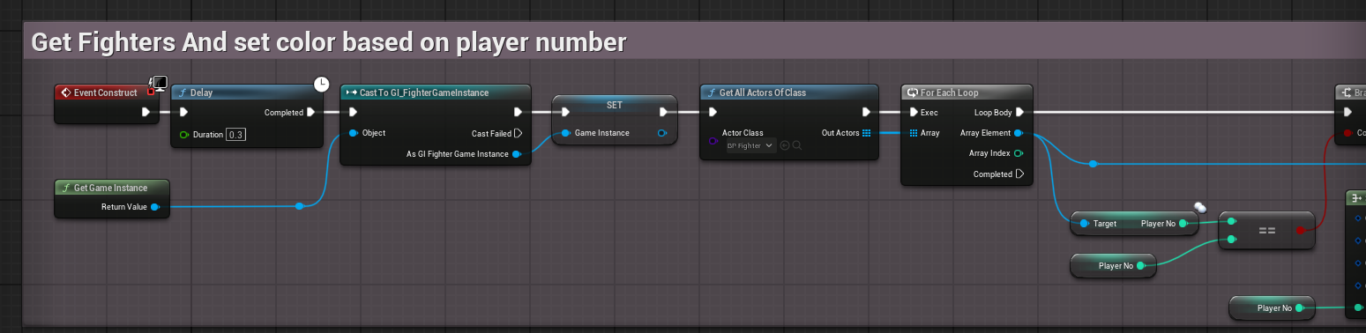Click the Delay node's exec input pin

pyautogui.click(x=183, y=112)
